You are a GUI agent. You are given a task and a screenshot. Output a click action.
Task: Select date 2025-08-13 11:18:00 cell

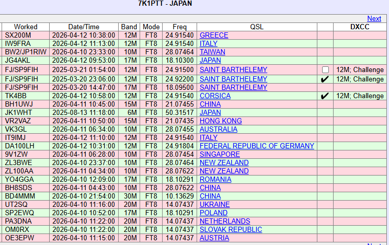coord(84,113)
